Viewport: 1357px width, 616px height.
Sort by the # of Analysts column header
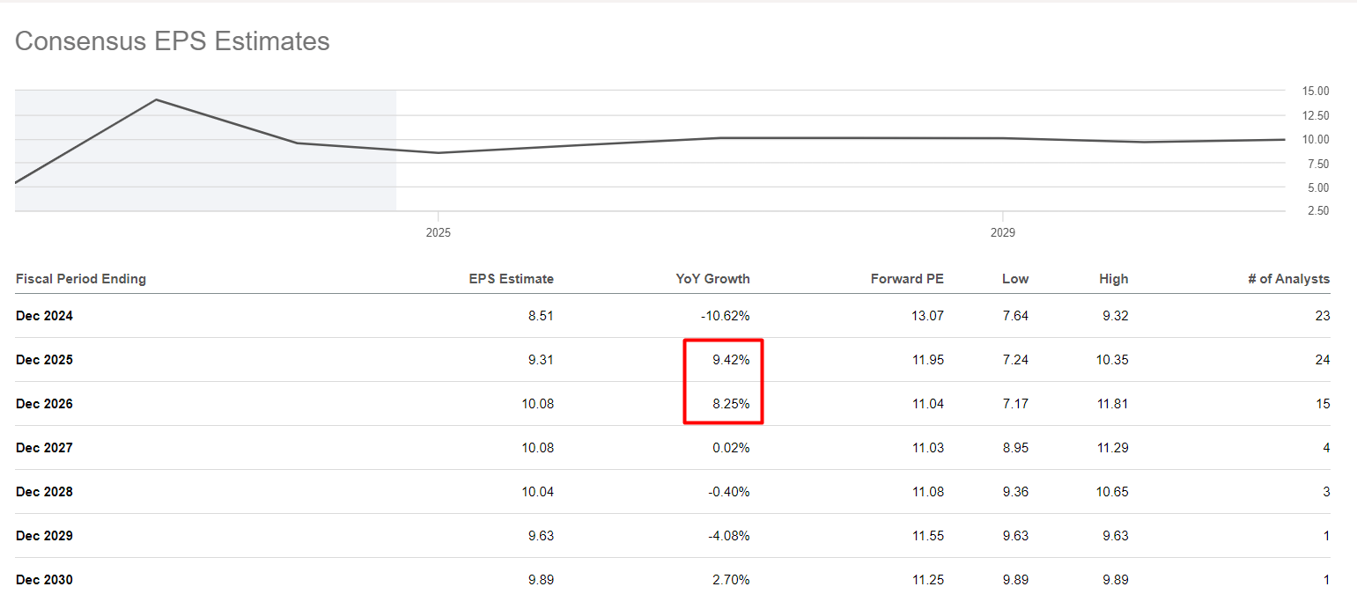[1288, 279]
